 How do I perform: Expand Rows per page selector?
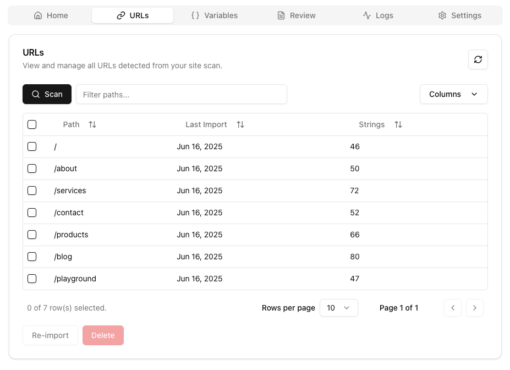click(x=338, y=308)
